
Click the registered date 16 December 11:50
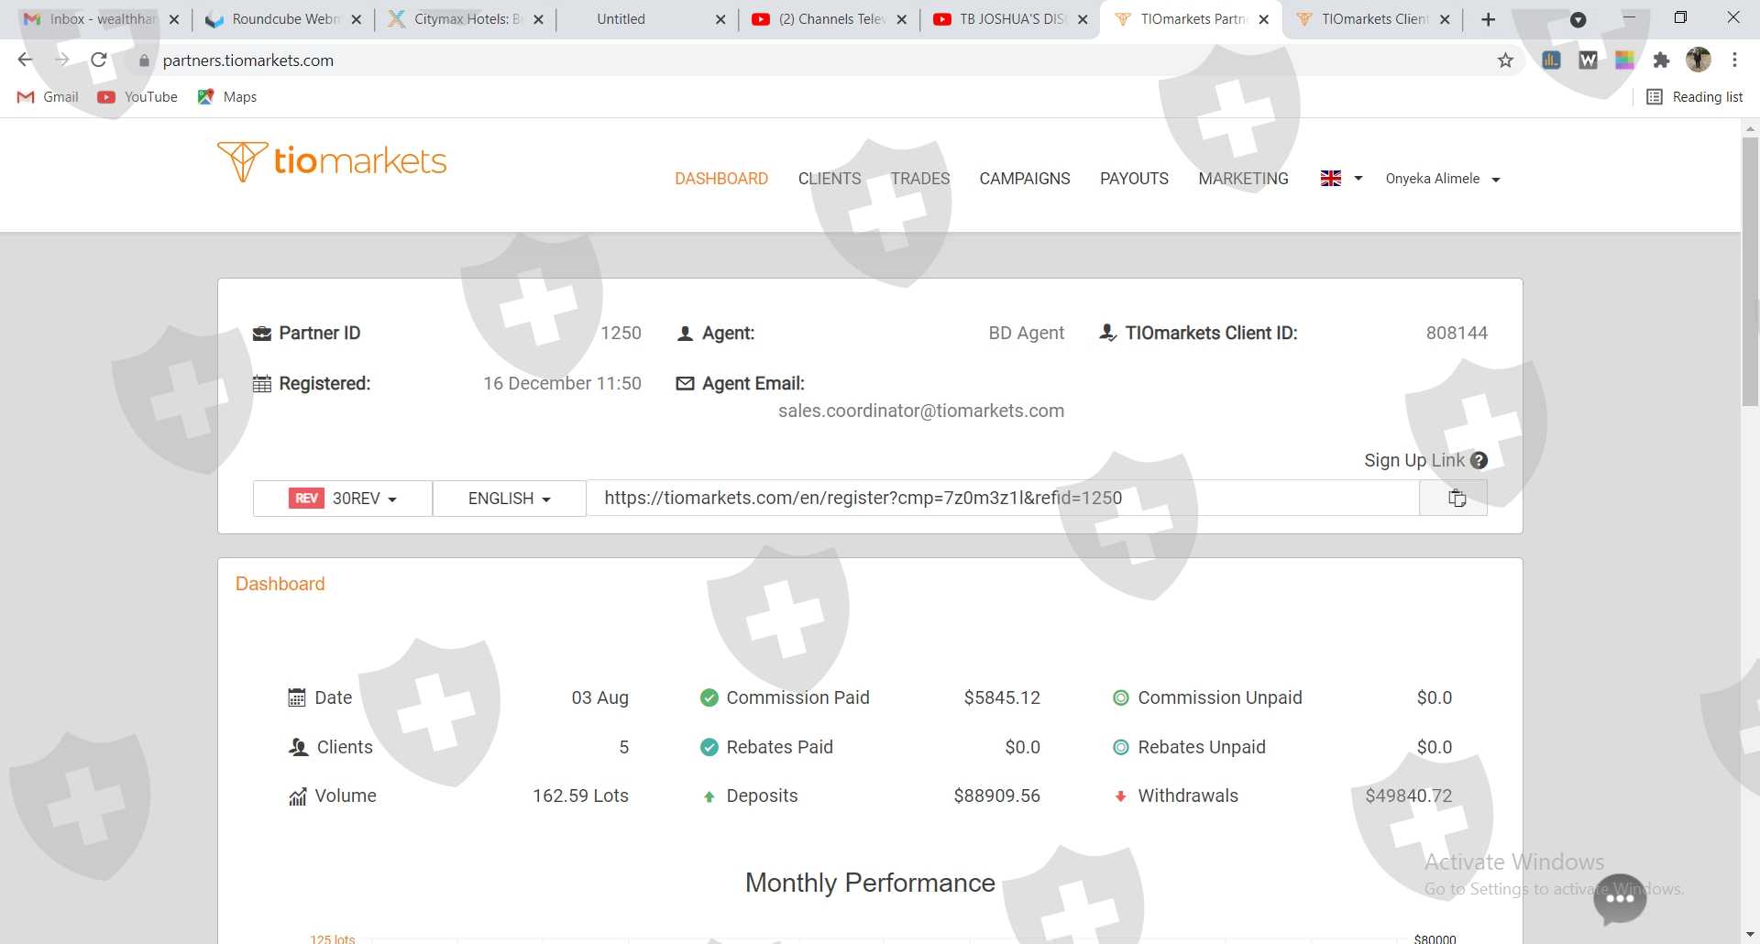(x=562, y=384)
